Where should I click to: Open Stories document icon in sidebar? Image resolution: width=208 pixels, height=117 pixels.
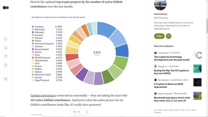[6, 65]
